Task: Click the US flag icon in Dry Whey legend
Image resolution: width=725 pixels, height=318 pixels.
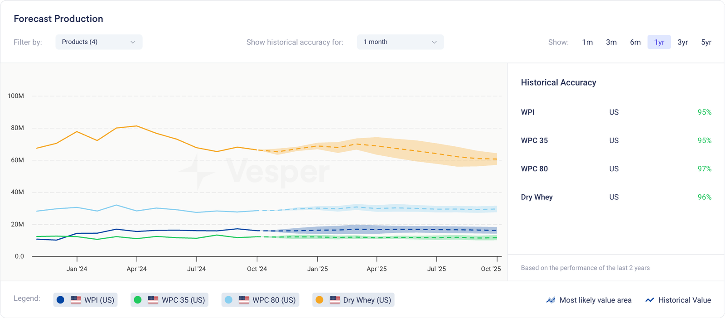Action: (335, 300)
